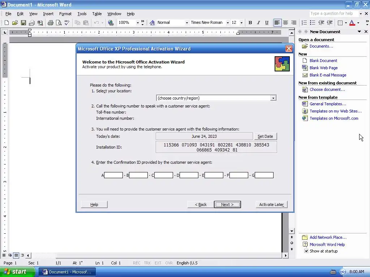The width and height of the screenshot is (370, 277).
Task: Click Increase Indent icon
Action: coord(330,23)
